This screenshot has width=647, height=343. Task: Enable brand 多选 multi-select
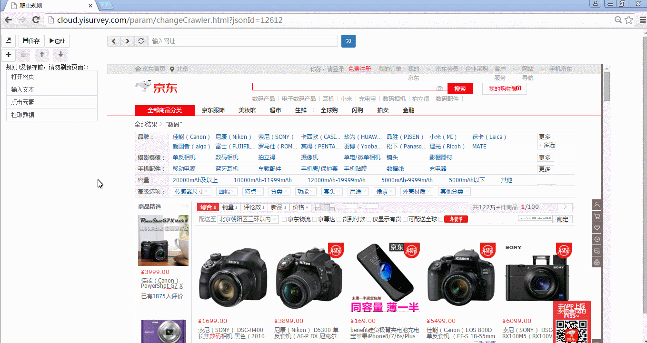(x=547, y=145)
